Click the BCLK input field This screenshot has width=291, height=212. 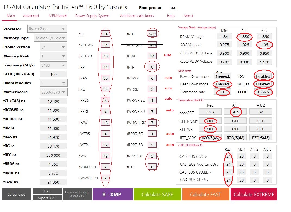click(53, 74)
